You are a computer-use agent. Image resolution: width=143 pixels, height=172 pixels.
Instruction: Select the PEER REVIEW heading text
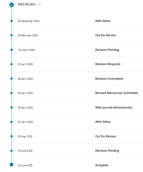coord(27,4)
